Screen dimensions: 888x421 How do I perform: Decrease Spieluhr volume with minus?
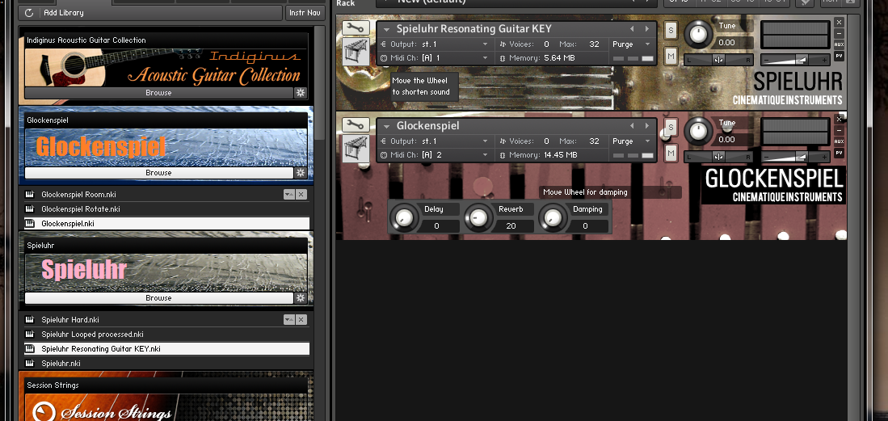click(x=767, y=60)
